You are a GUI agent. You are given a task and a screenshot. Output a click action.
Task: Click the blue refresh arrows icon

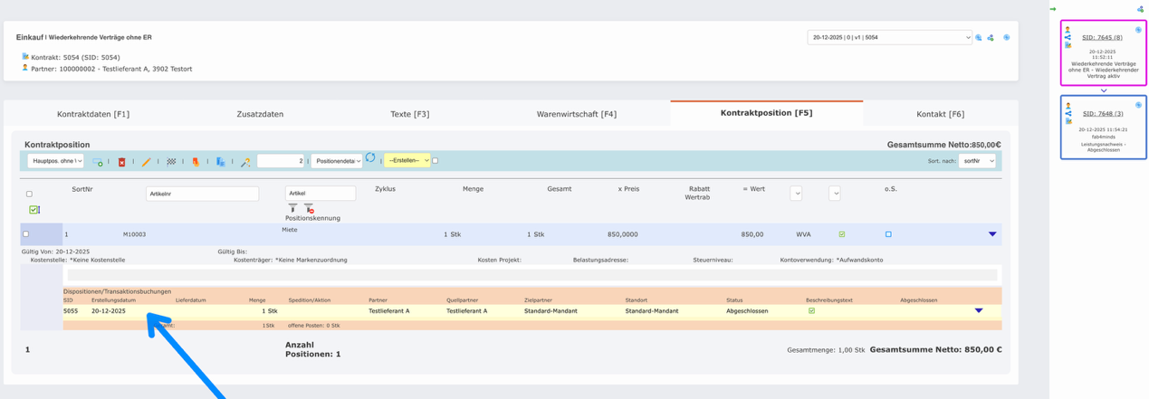370,158
